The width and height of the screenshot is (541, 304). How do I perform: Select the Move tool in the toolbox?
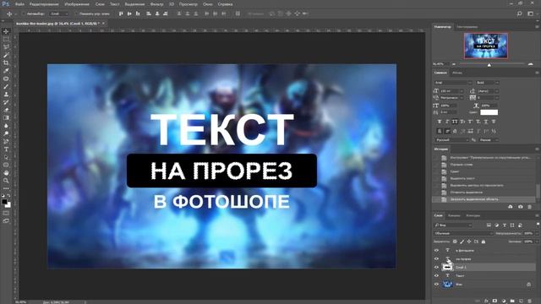tap(6, 31)
